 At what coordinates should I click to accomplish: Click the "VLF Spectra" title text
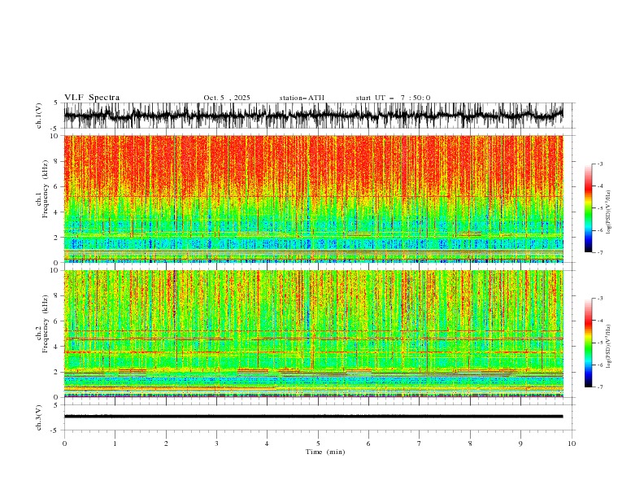pyautogui.click(x=92, y=98)
